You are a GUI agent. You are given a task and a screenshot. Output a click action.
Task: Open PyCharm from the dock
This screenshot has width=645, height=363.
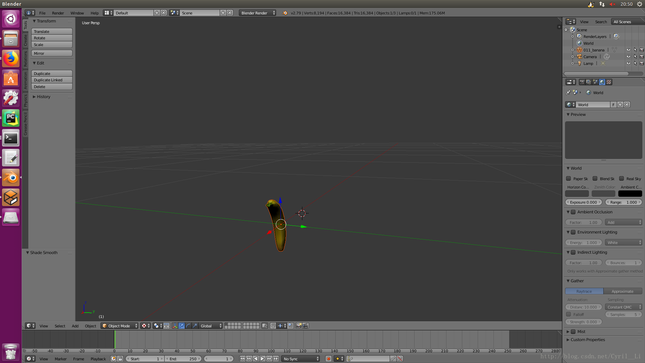click(11, 118)
